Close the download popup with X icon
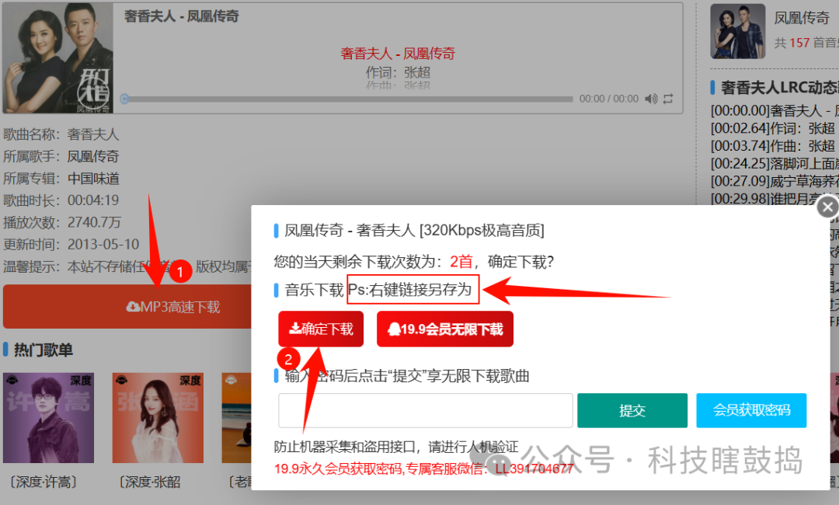The width and height of the screenshot is (839, 505). point(828,207)
